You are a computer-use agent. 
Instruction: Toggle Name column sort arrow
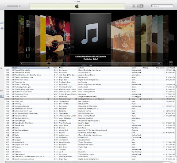point(48,68)
